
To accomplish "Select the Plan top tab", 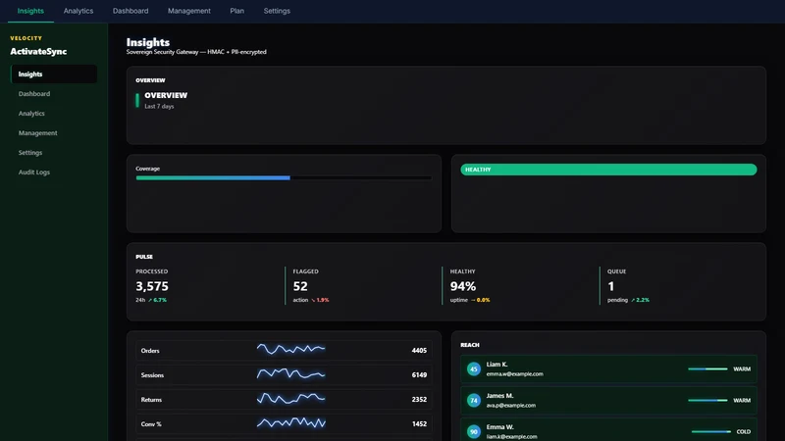I will (x=236, y=11).
